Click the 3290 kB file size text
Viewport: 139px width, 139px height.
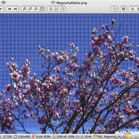pos(61,136)
